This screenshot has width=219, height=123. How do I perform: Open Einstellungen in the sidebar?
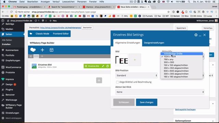tap(12, 113)
